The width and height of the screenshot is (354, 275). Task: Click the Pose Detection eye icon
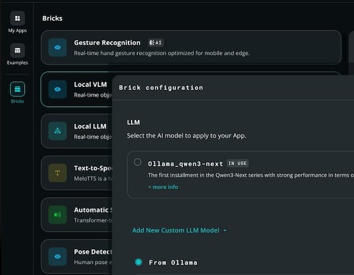coord(58,256)
